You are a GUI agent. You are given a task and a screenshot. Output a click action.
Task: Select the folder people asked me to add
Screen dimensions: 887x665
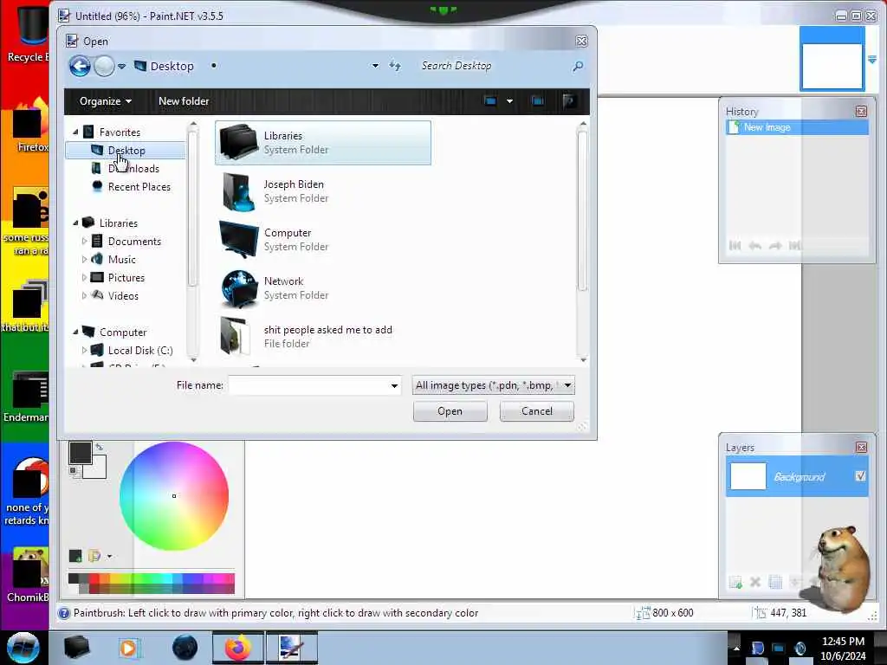pyautogui.click(x=323, y=337)
